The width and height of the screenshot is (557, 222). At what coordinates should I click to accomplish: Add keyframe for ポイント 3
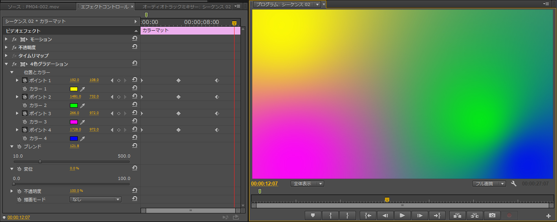[x=119, y=114]
